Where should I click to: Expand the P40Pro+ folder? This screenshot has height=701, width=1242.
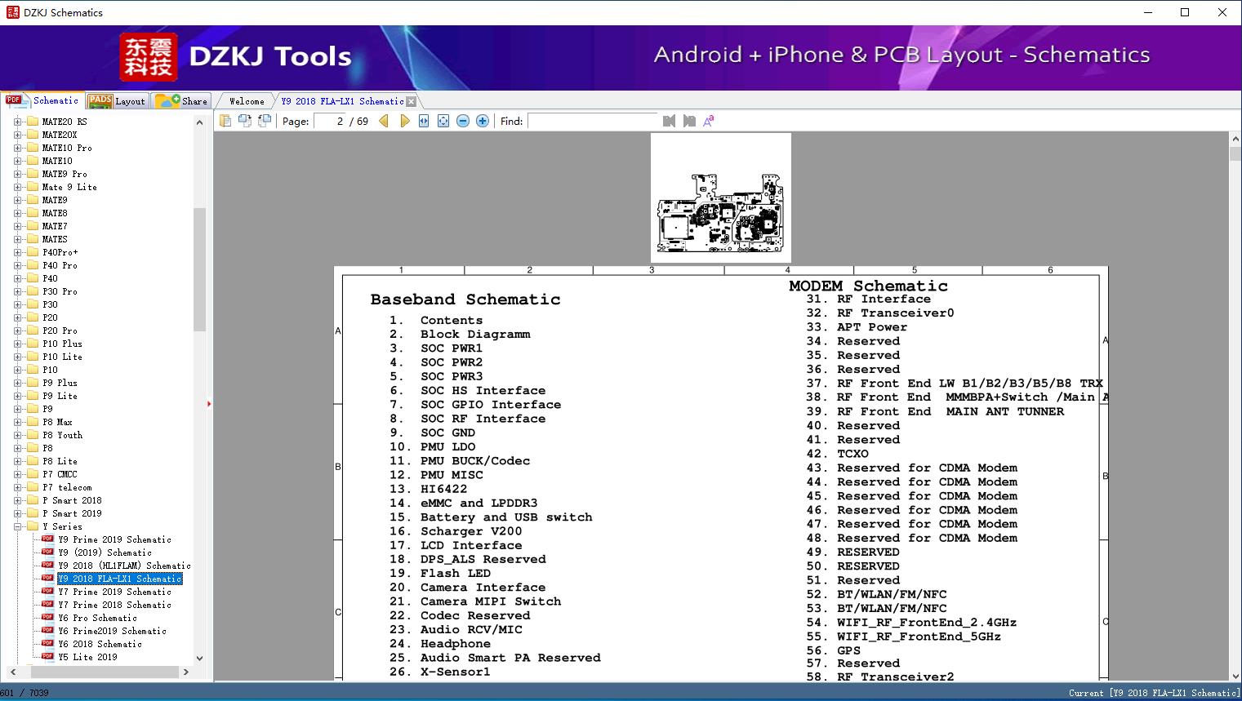coord(17,252)
